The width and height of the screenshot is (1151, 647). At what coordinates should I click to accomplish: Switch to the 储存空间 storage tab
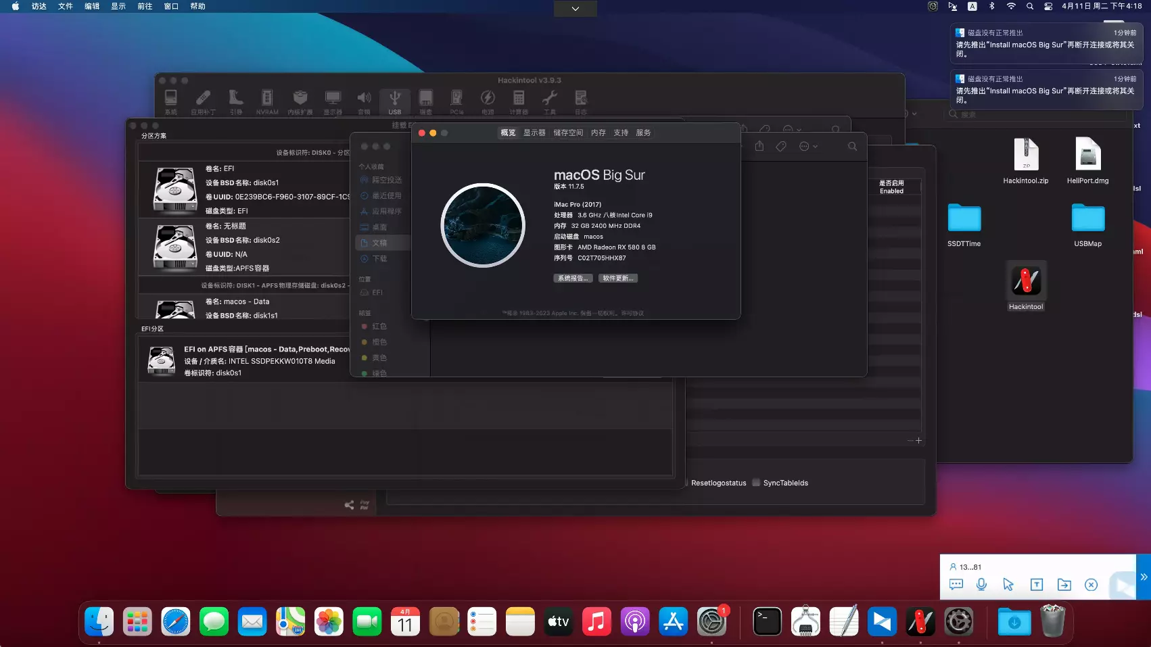(x=567, y=133)
